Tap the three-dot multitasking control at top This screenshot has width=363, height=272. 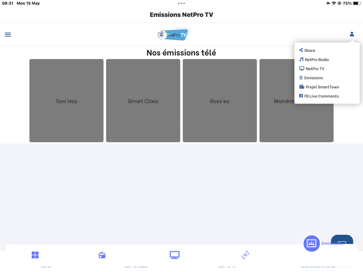(x=181, y=3)
